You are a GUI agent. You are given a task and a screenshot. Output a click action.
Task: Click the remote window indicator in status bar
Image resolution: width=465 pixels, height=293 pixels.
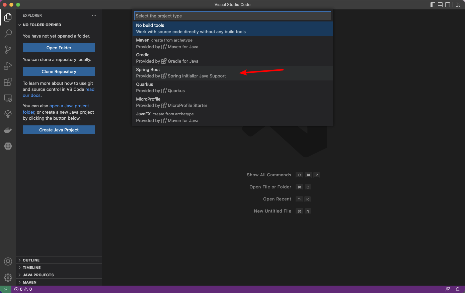[x=6, y=289]
